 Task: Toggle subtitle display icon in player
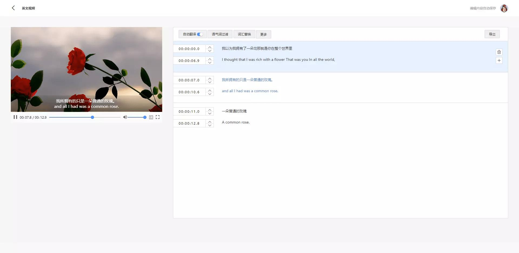point(151,117)
